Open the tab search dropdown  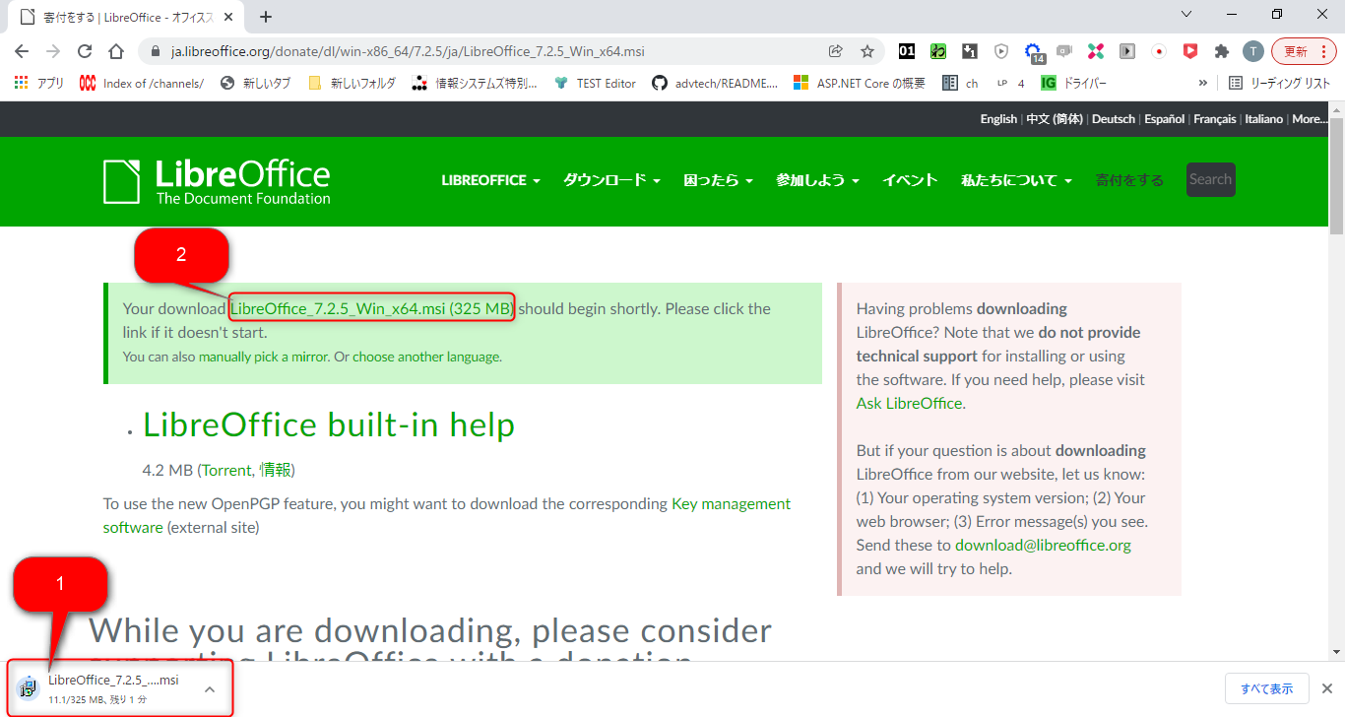pos(1186,15)
